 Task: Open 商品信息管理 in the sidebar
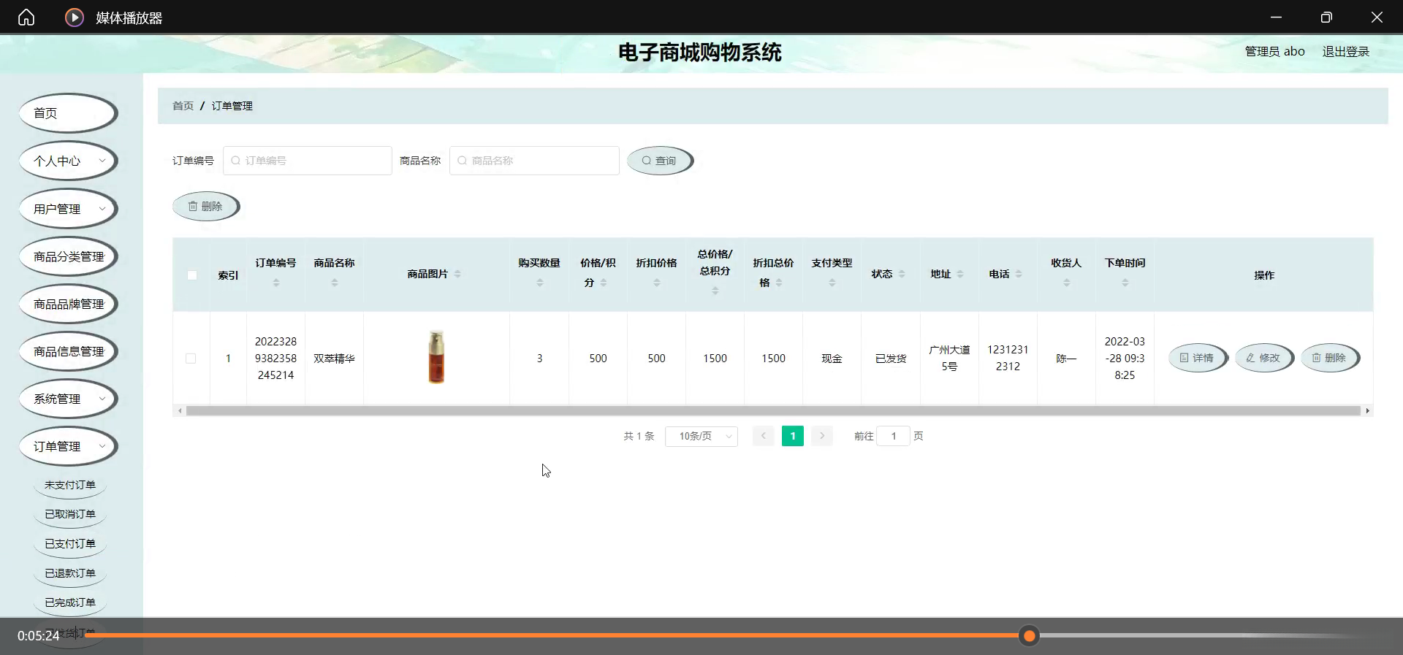coord(68,351)
